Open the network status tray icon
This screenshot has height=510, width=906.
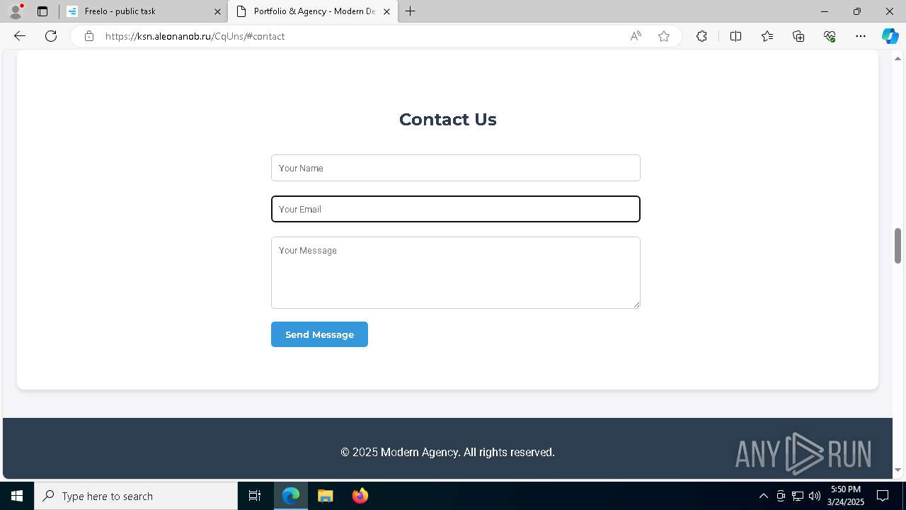[798, 496]
